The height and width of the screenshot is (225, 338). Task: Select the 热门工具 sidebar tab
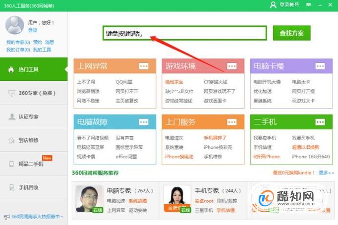tap(34, 69)
